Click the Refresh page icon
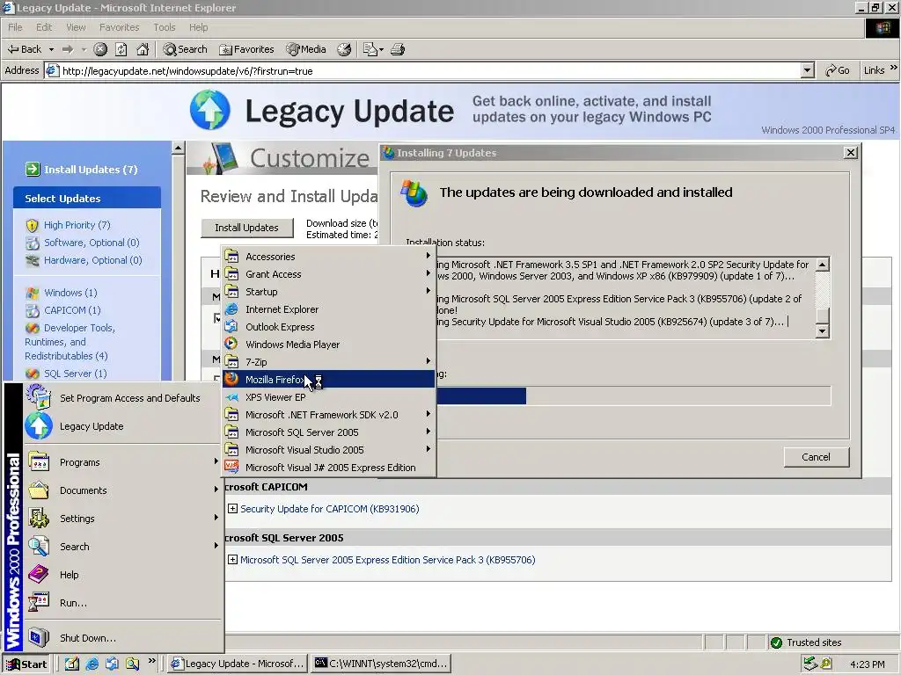Screen dimensions: 901x675 coord(121,49)
